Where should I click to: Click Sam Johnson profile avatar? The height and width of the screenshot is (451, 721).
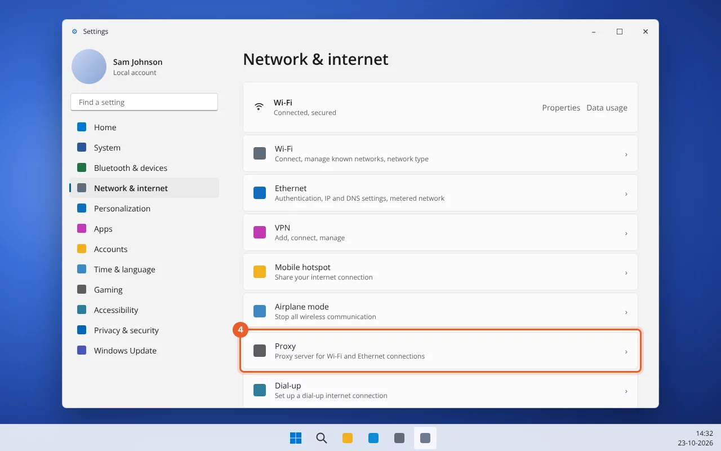click(89, 67)
